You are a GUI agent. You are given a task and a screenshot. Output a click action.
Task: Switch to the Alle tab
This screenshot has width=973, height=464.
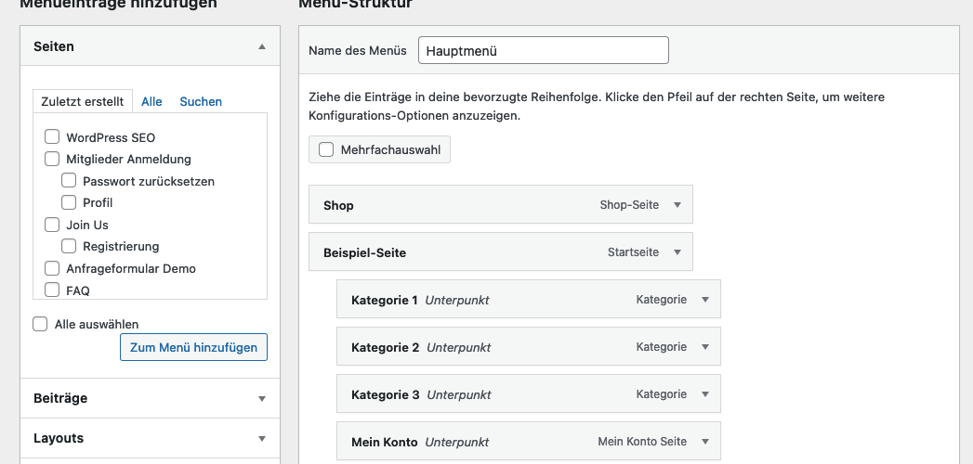[151, 101]
